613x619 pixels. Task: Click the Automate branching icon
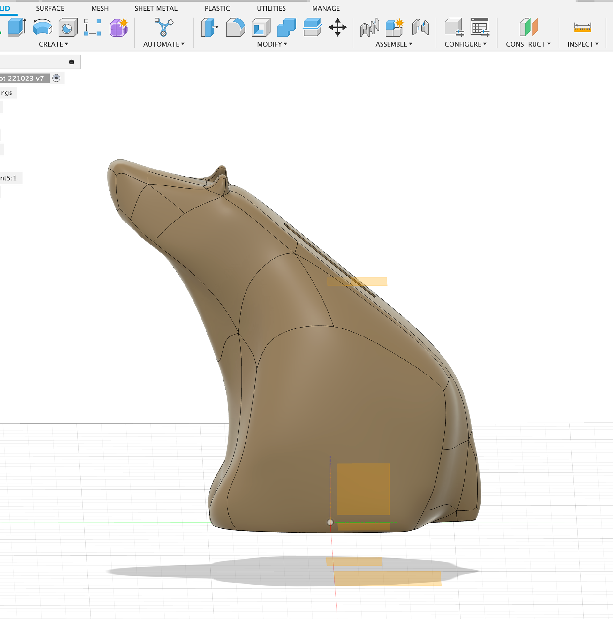coord(164,27)
